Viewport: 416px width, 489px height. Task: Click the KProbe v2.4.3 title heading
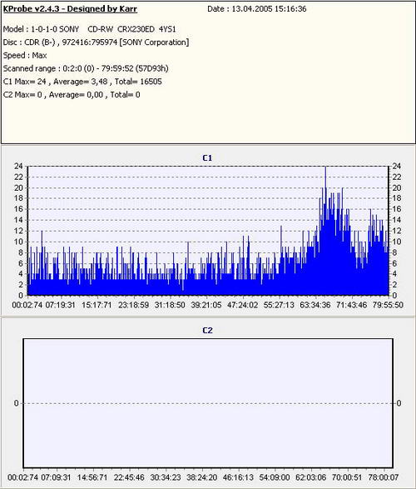point(70,8)
